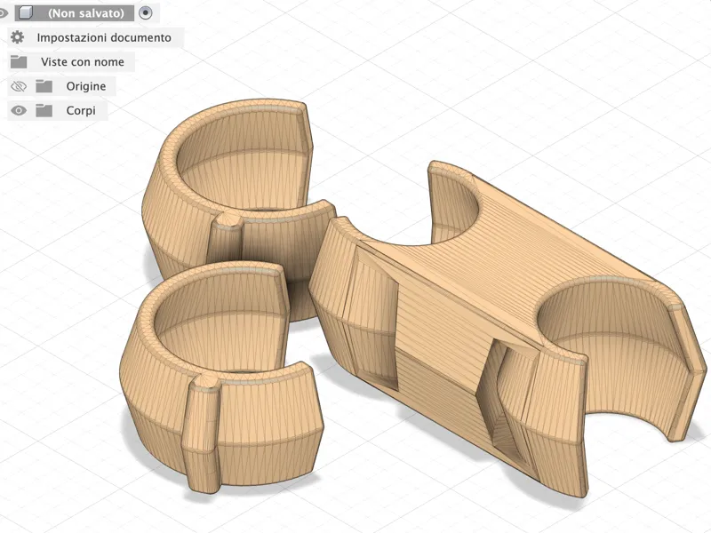The height and width of the screenshot is (533, 711).
Task: Select the Impostazioni documento row
Action: (x=96, y=37)
